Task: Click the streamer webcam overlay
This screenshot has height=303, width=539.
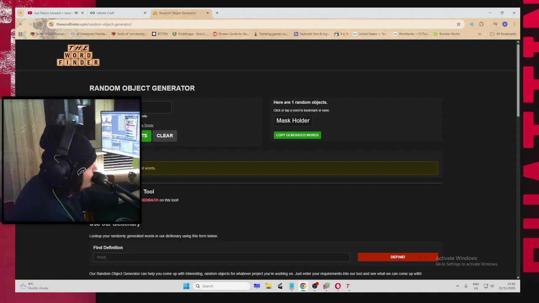Action: point(72,160)
